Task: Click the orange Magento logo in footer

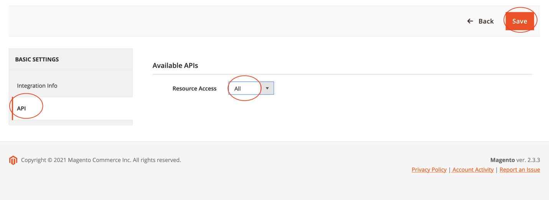Action: coord(13,160)
